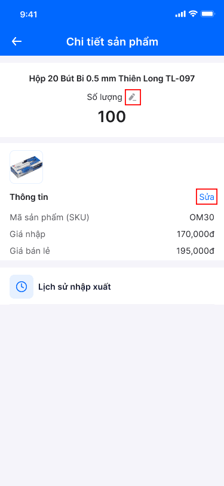This screenshot has height=486, width=224.
Task: Open Lịch sử nhập xuất row
Action: click(112, 287)
